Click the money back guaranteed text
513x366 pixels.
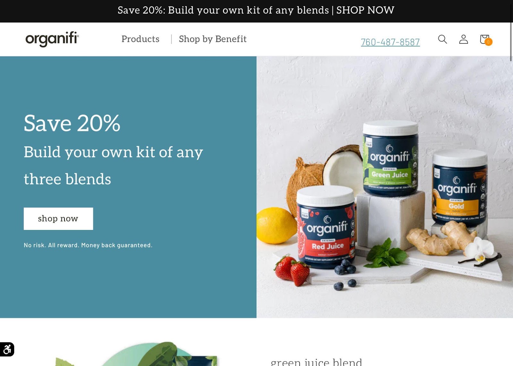tap(88, 245)
